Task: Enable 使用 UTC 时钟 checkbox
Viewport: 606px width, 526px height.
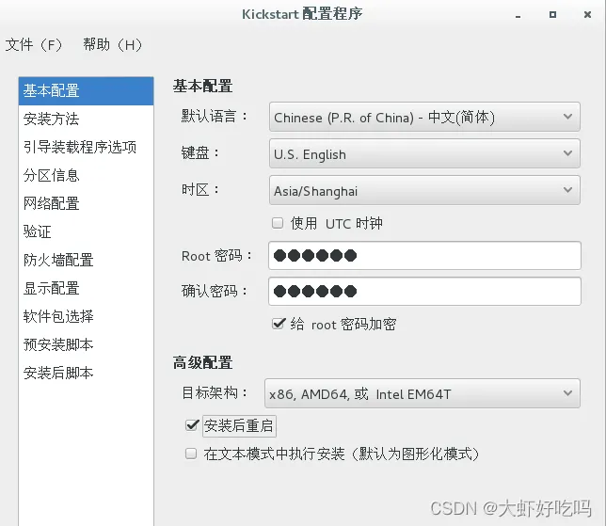Action: [x=278, y=223]
